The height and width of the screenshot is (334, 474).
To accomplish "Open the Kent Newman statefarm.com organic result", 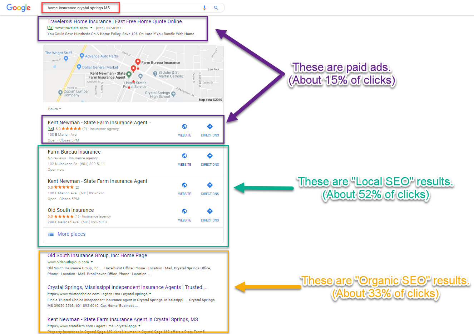I will coord(123,319).
